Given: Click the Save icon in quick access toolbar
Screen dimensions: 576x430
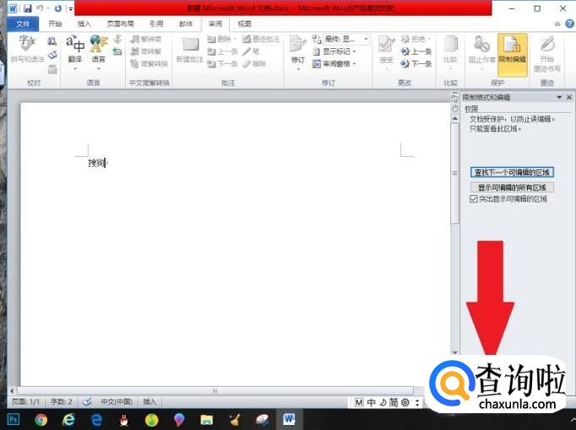Looking at the screenshot, I should (27, 8).
